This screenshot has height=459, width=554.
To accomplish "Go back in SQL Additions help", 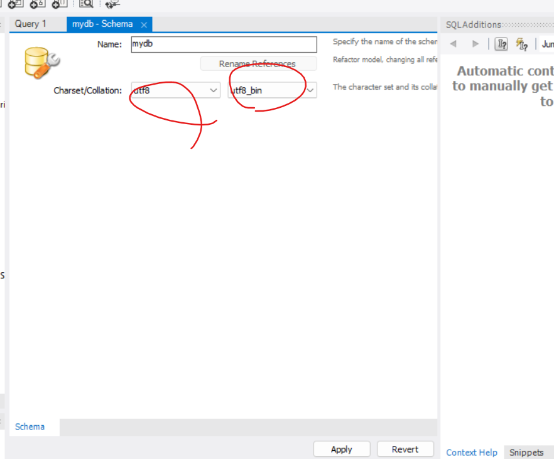I will click(x=454, y=44).
